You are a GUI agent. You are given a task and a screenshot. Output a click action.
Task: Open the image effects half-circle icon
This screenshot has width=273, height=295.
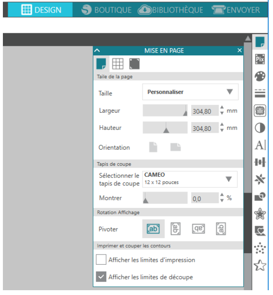point(260,128)
